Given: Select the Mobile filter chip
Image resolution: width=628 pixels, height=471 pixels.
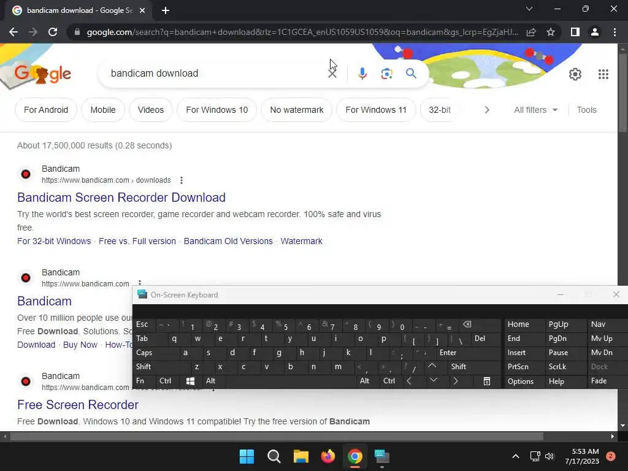Looking at the screenshot, I should point(103,110).
